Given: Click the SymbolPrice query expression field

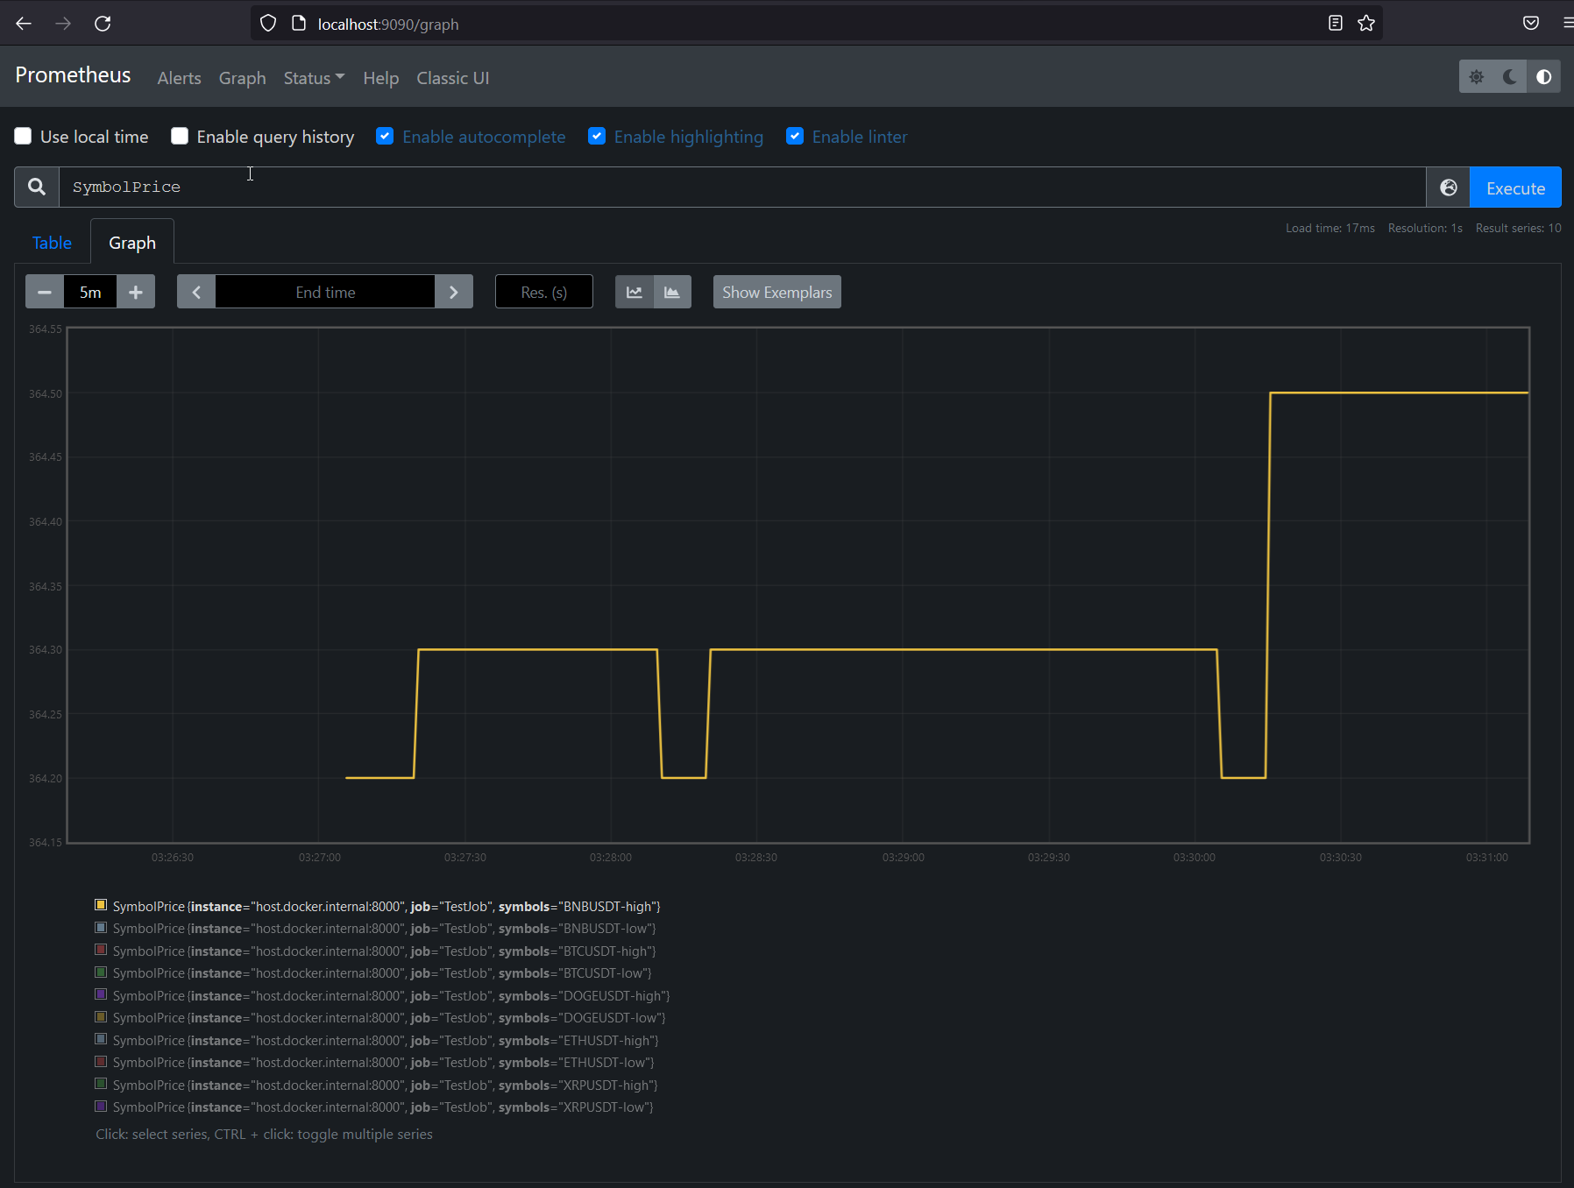Looking at the screenshot, I should (x=742, y=187).
